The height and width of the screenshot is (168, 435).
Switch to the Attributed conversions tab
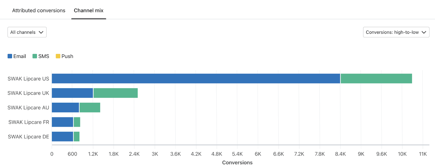pyautogui.click(x=38, y=10)
